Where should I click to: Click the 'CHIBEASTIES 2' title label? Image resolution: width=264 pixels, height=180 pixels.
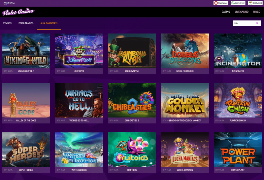pos(132,120)
